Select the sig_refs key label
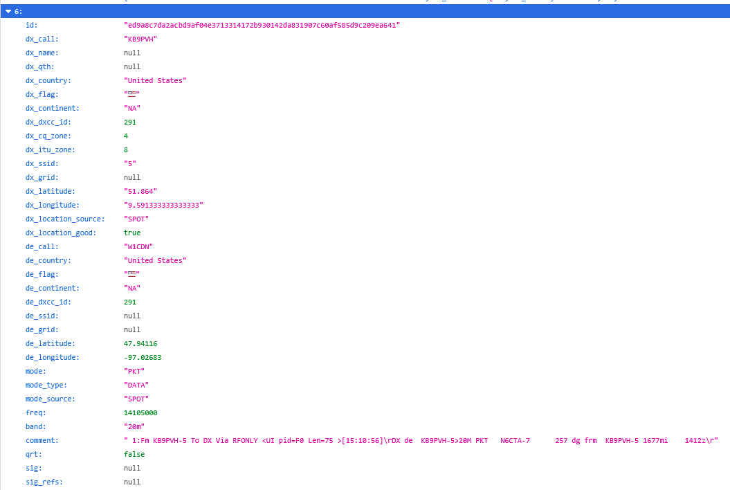 click(44, 482)
